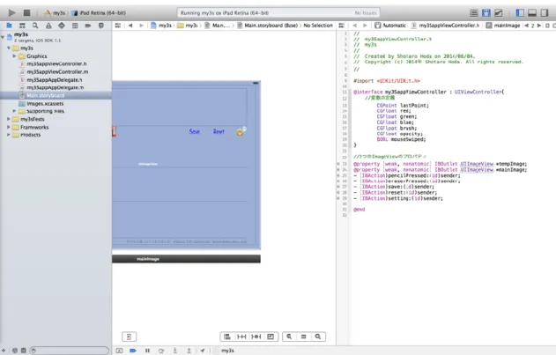Open mainImage jump bar item

(503, 26)
